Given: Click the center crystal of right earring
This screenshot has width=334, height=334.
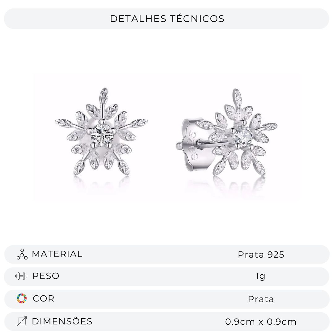Looking at the screenshot, I should 242,135.
